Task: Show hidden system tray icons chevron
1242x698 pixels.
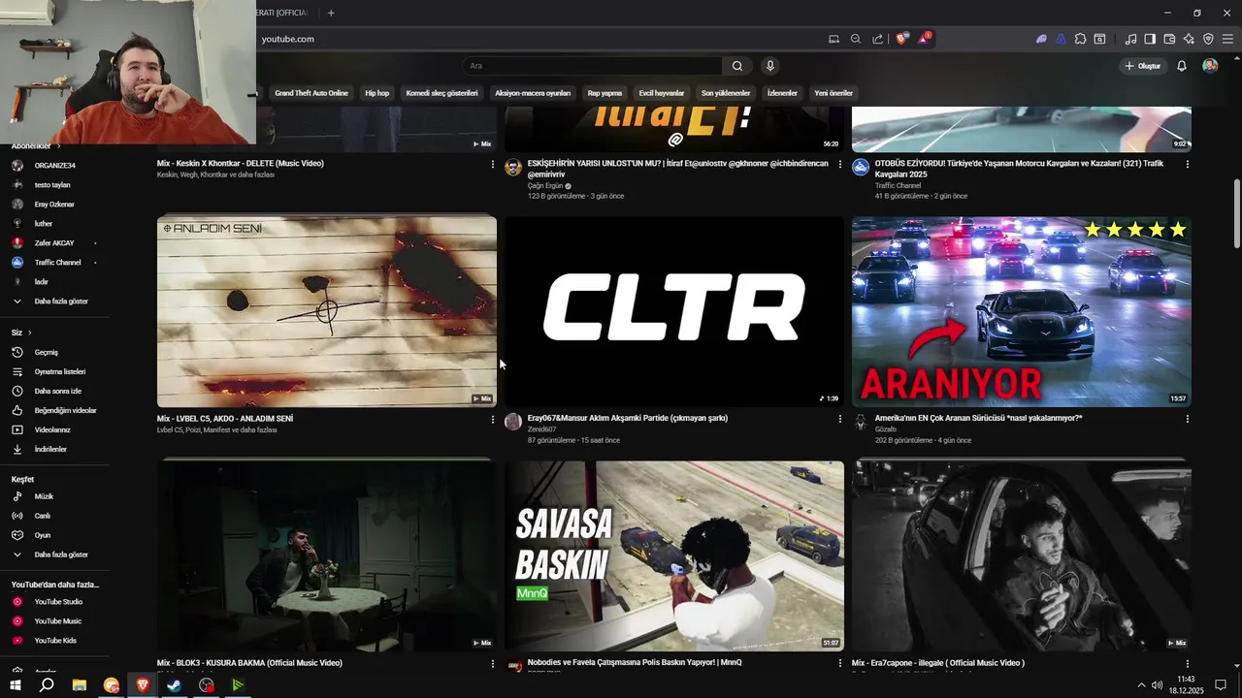Action: [x=1141, y=685]
